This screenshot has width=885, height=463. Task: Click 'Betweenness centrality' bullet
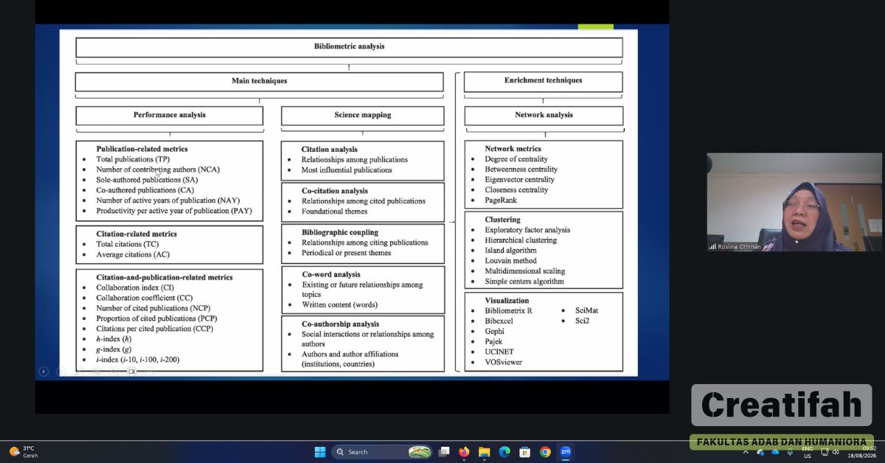coord(521,170)
